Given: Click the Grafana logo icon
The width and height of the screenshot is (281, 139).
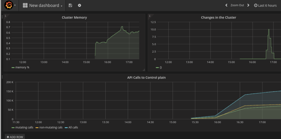Looking at the screenshot, I should (x=9, y=5).
